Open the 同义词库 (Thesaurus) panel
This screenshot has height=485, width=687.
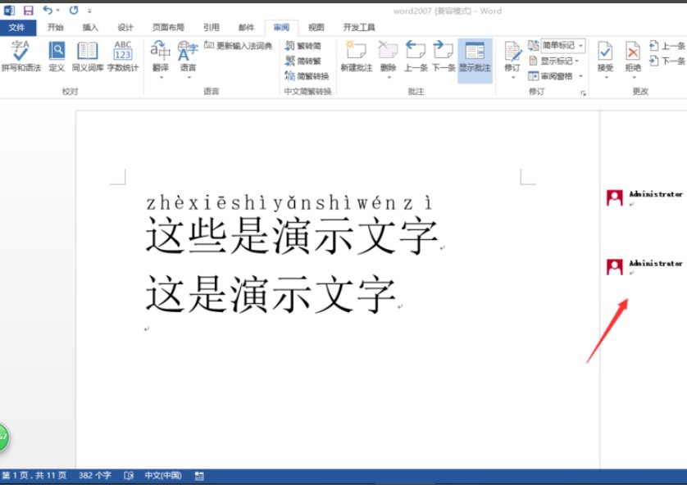(87, 57)
